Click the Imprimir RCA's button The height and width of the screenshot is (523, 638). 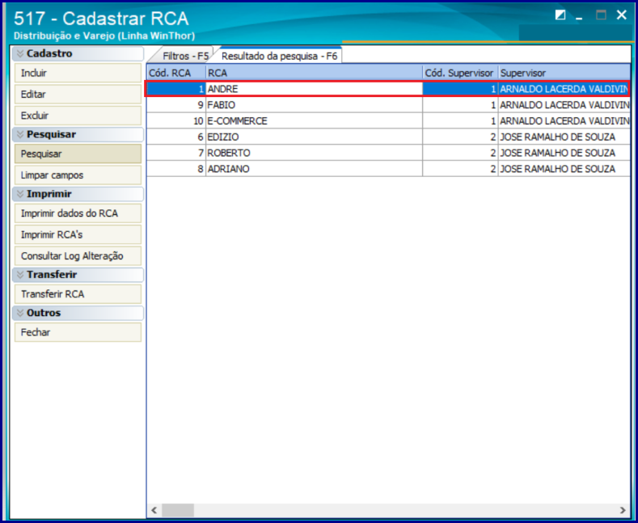point(78,234)
